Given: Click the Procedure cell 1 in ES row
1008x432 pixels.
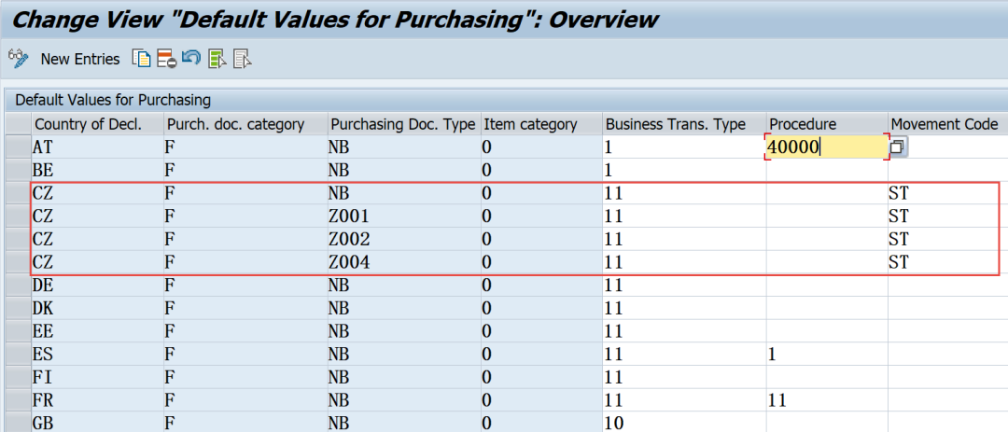Looking at the screenshot, I should click(827, 354).
